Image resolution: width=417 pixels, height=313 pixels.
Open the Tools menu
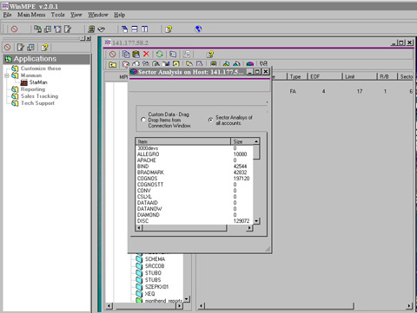coord(57,15)
